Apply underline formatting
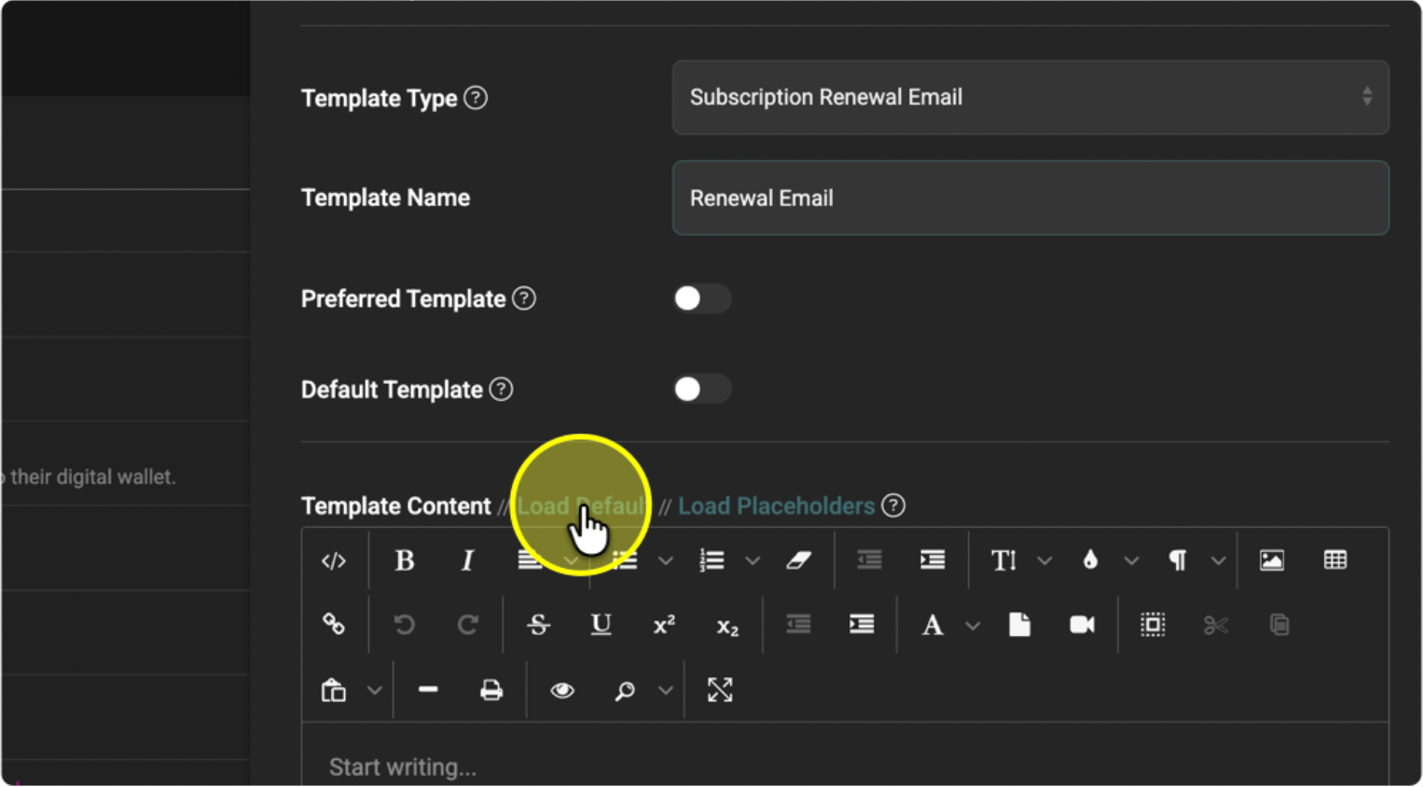This screenshot has width=1423, height=787. point(601,625)
